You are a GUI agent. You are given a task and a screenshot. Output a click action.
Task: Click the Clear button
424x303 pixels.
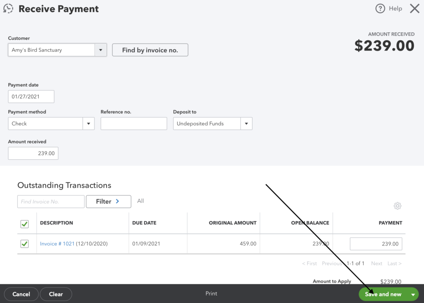pyautogui.click(x=56, y=294)
